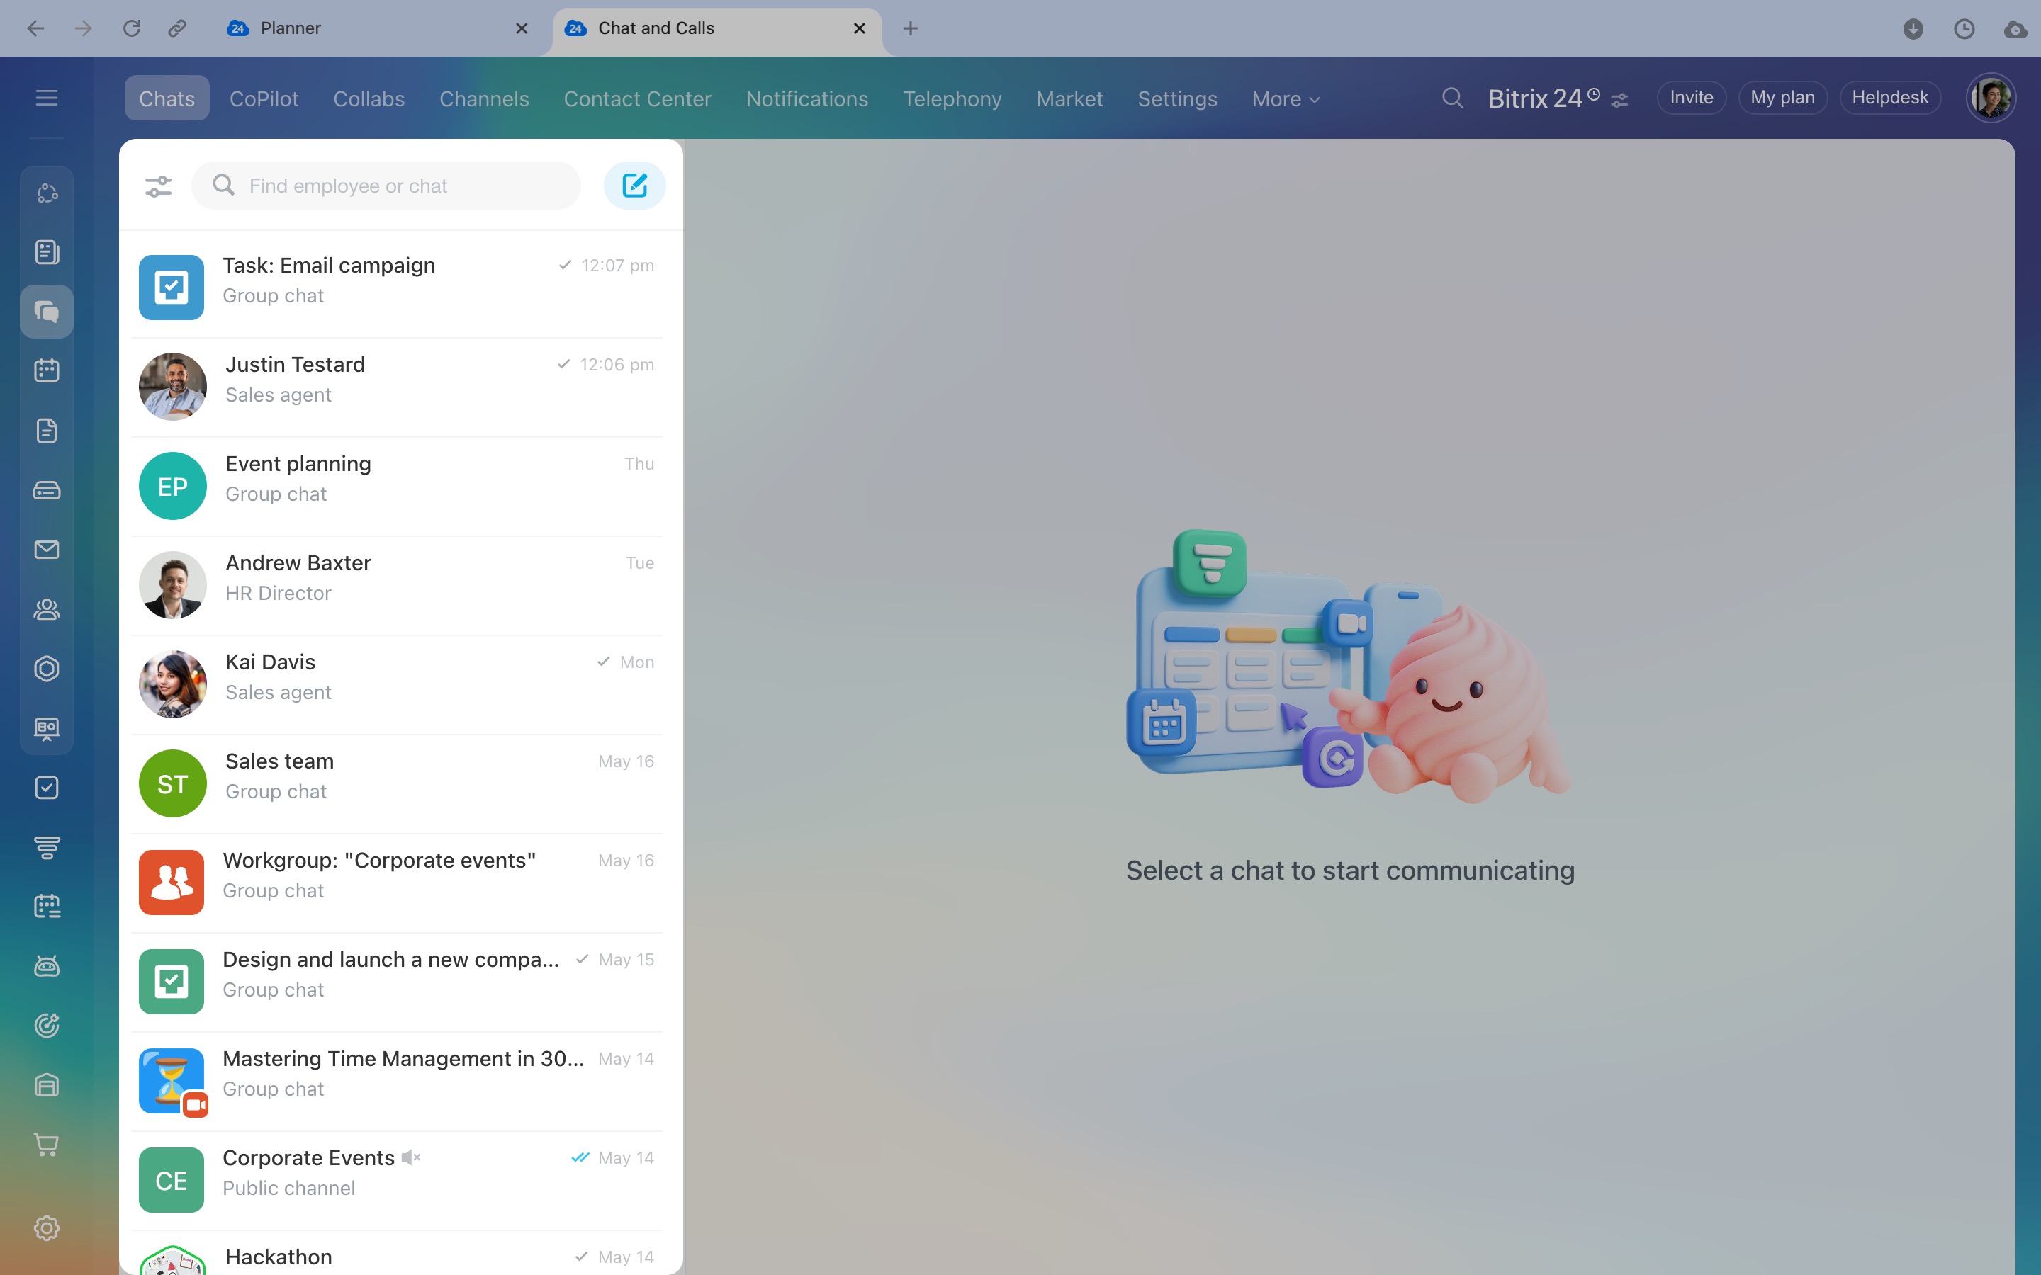Click the ST avatar of Sales team
Viewport: 2041px width, 1275px height.
(173, 784)
